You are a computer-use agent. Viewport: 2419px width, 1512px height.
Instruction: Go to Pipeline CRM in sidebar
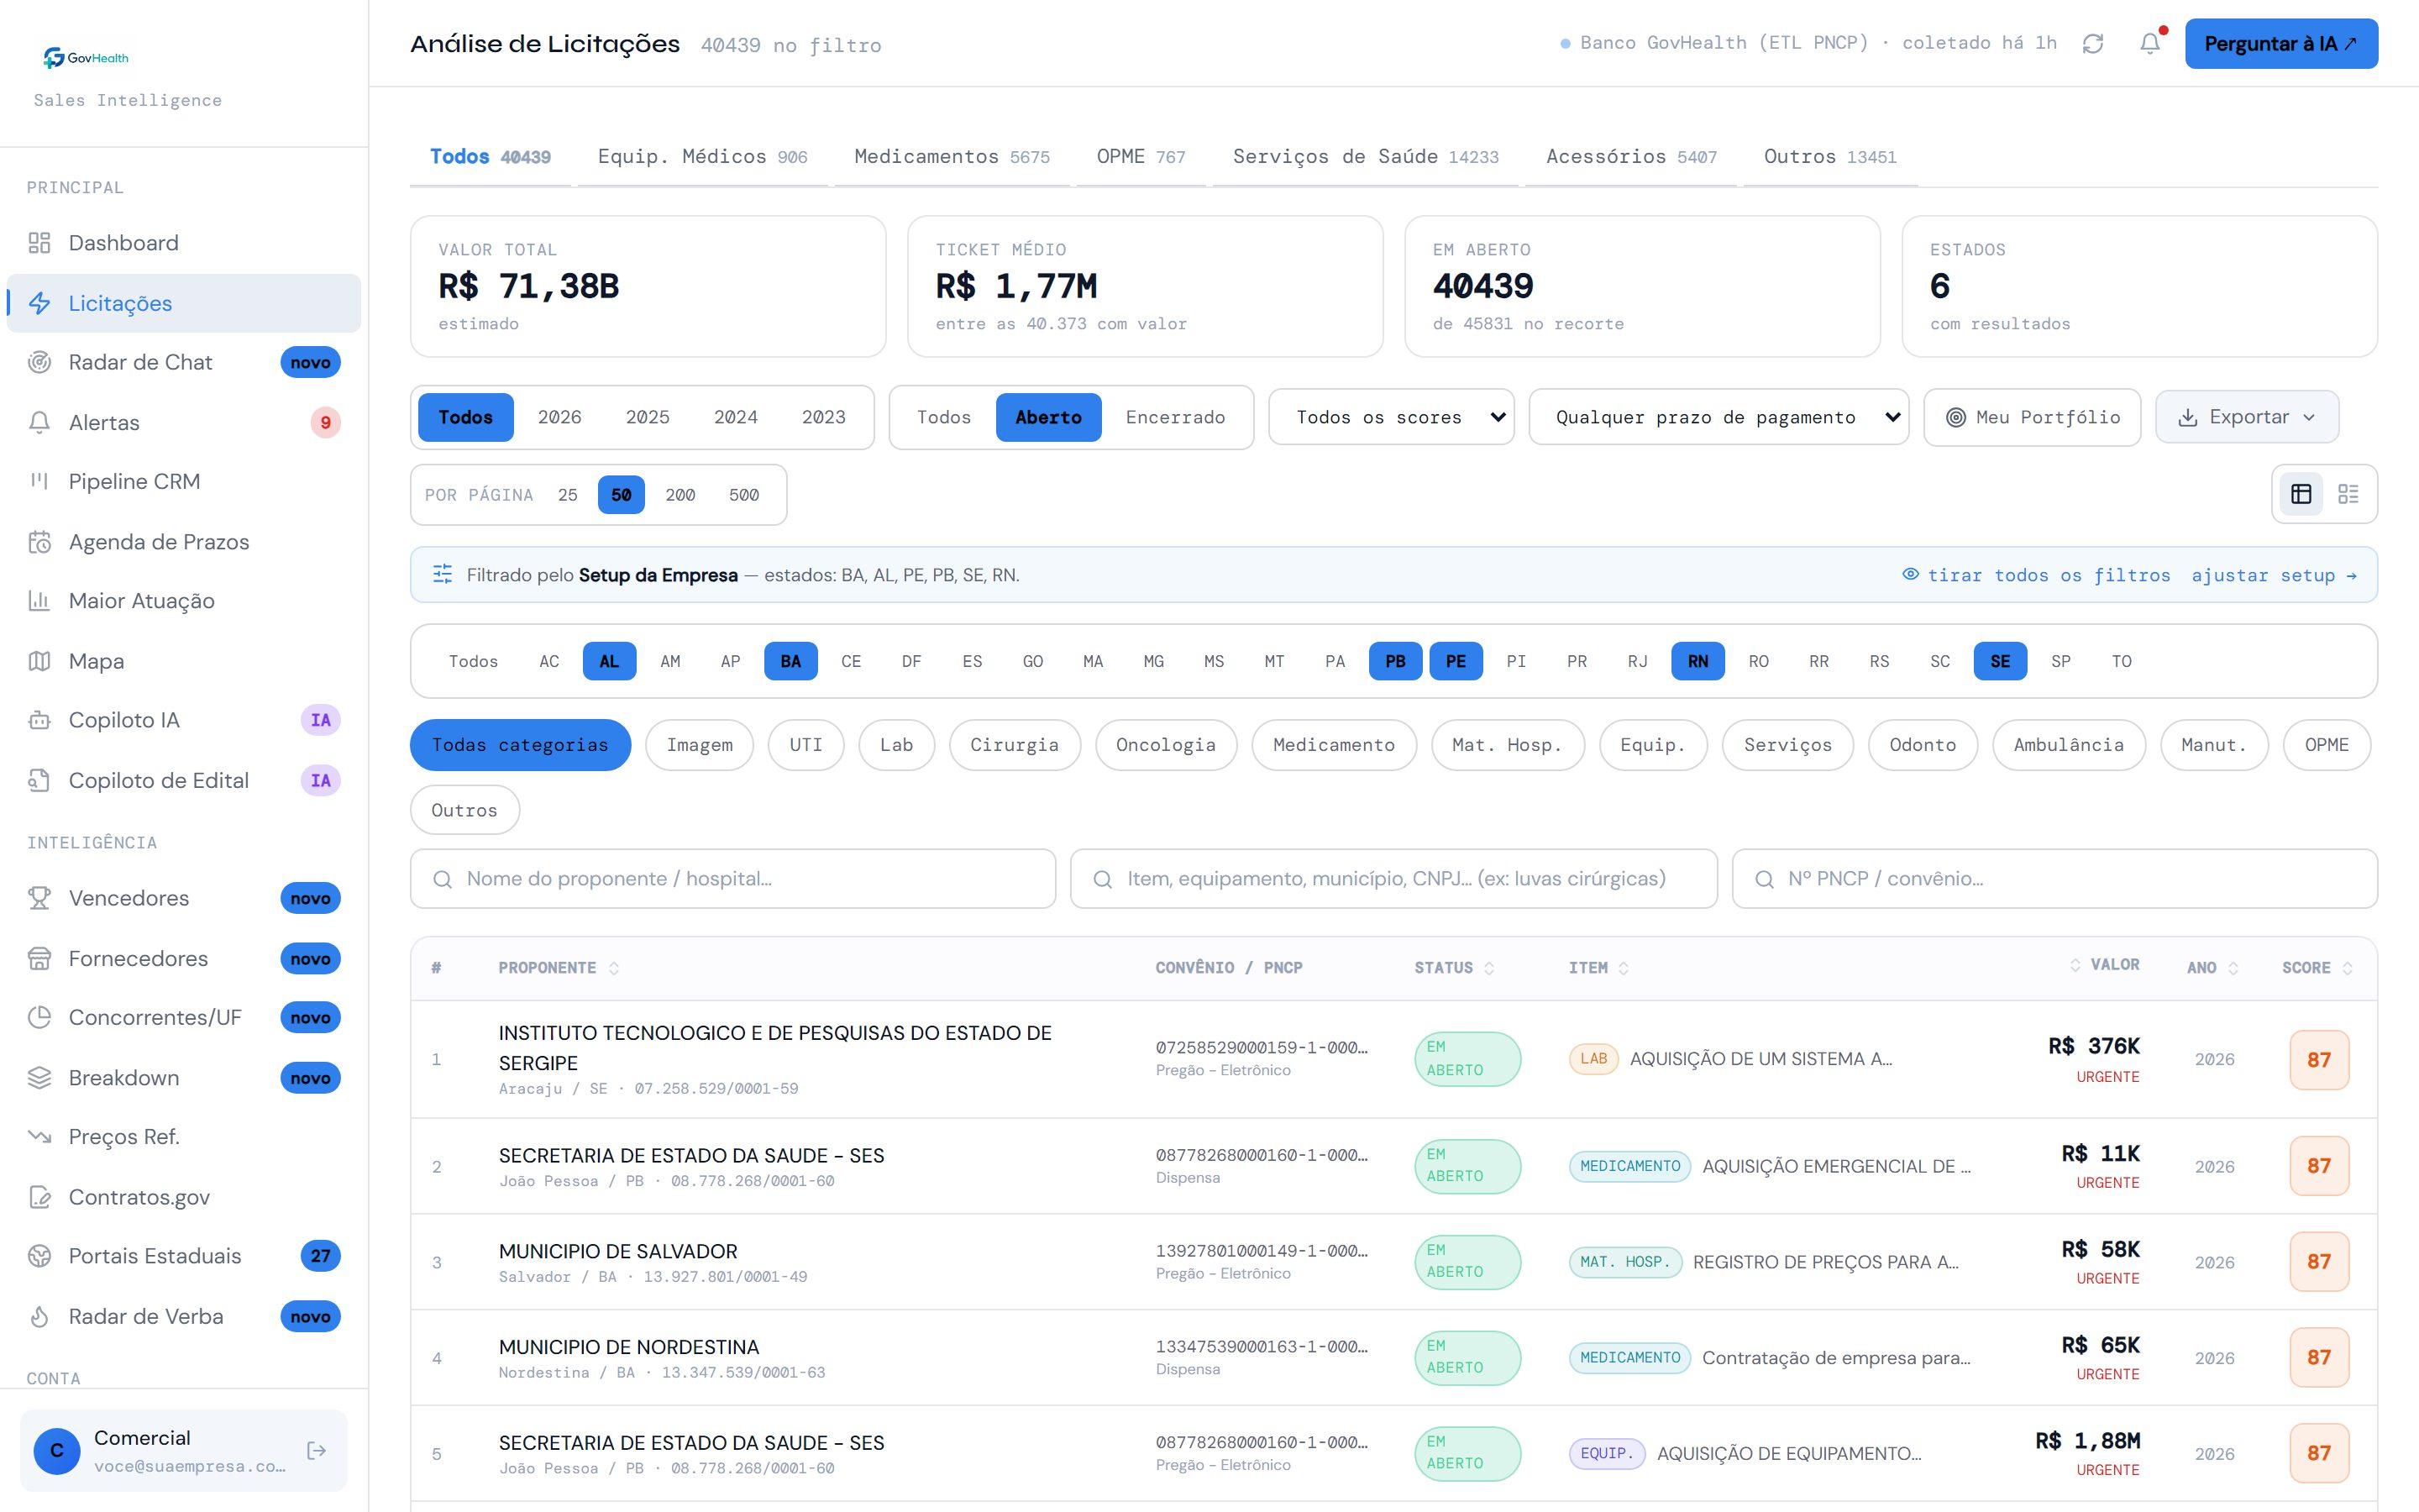click(184, 481)
